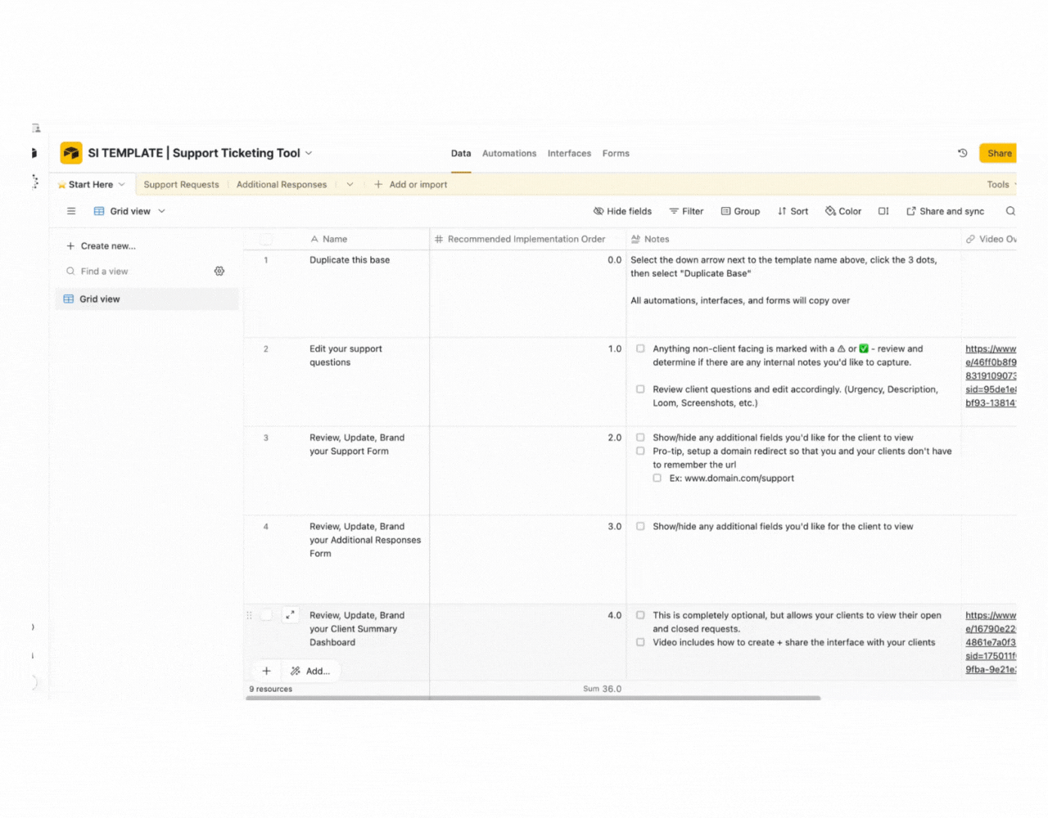
Task: Open view settings gear icon
Action: (x=219, y=271)
